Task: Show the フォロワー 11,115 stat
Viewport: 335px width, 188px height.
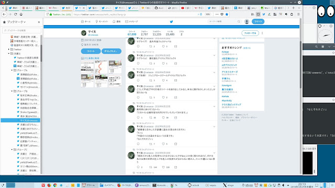Action: coord(157,33)
